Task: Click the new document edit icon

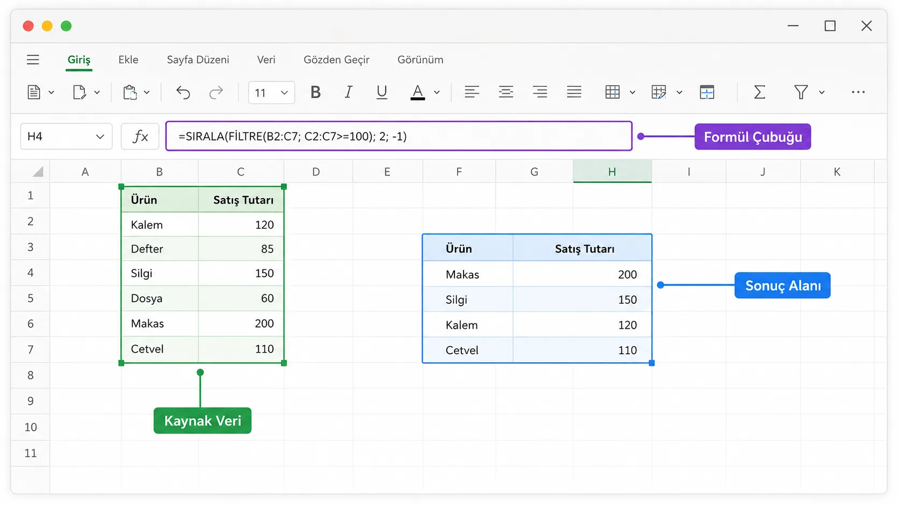Action: 79,92
